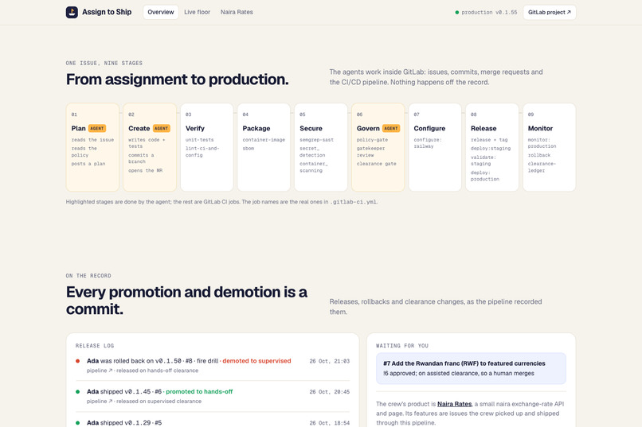The width and height of the screenshot is (642, 427).
Task: Click the container-image job name
Action: [x=264, y=140]
